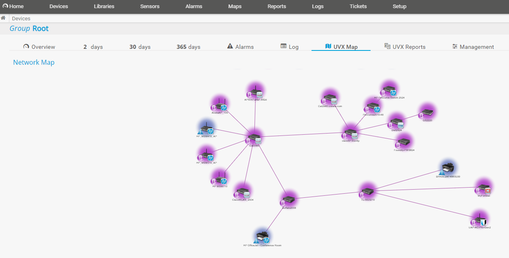Viewport: 509px width, 258px height.
Task: Select the MyFortinet firewall node
Action: 484,188
